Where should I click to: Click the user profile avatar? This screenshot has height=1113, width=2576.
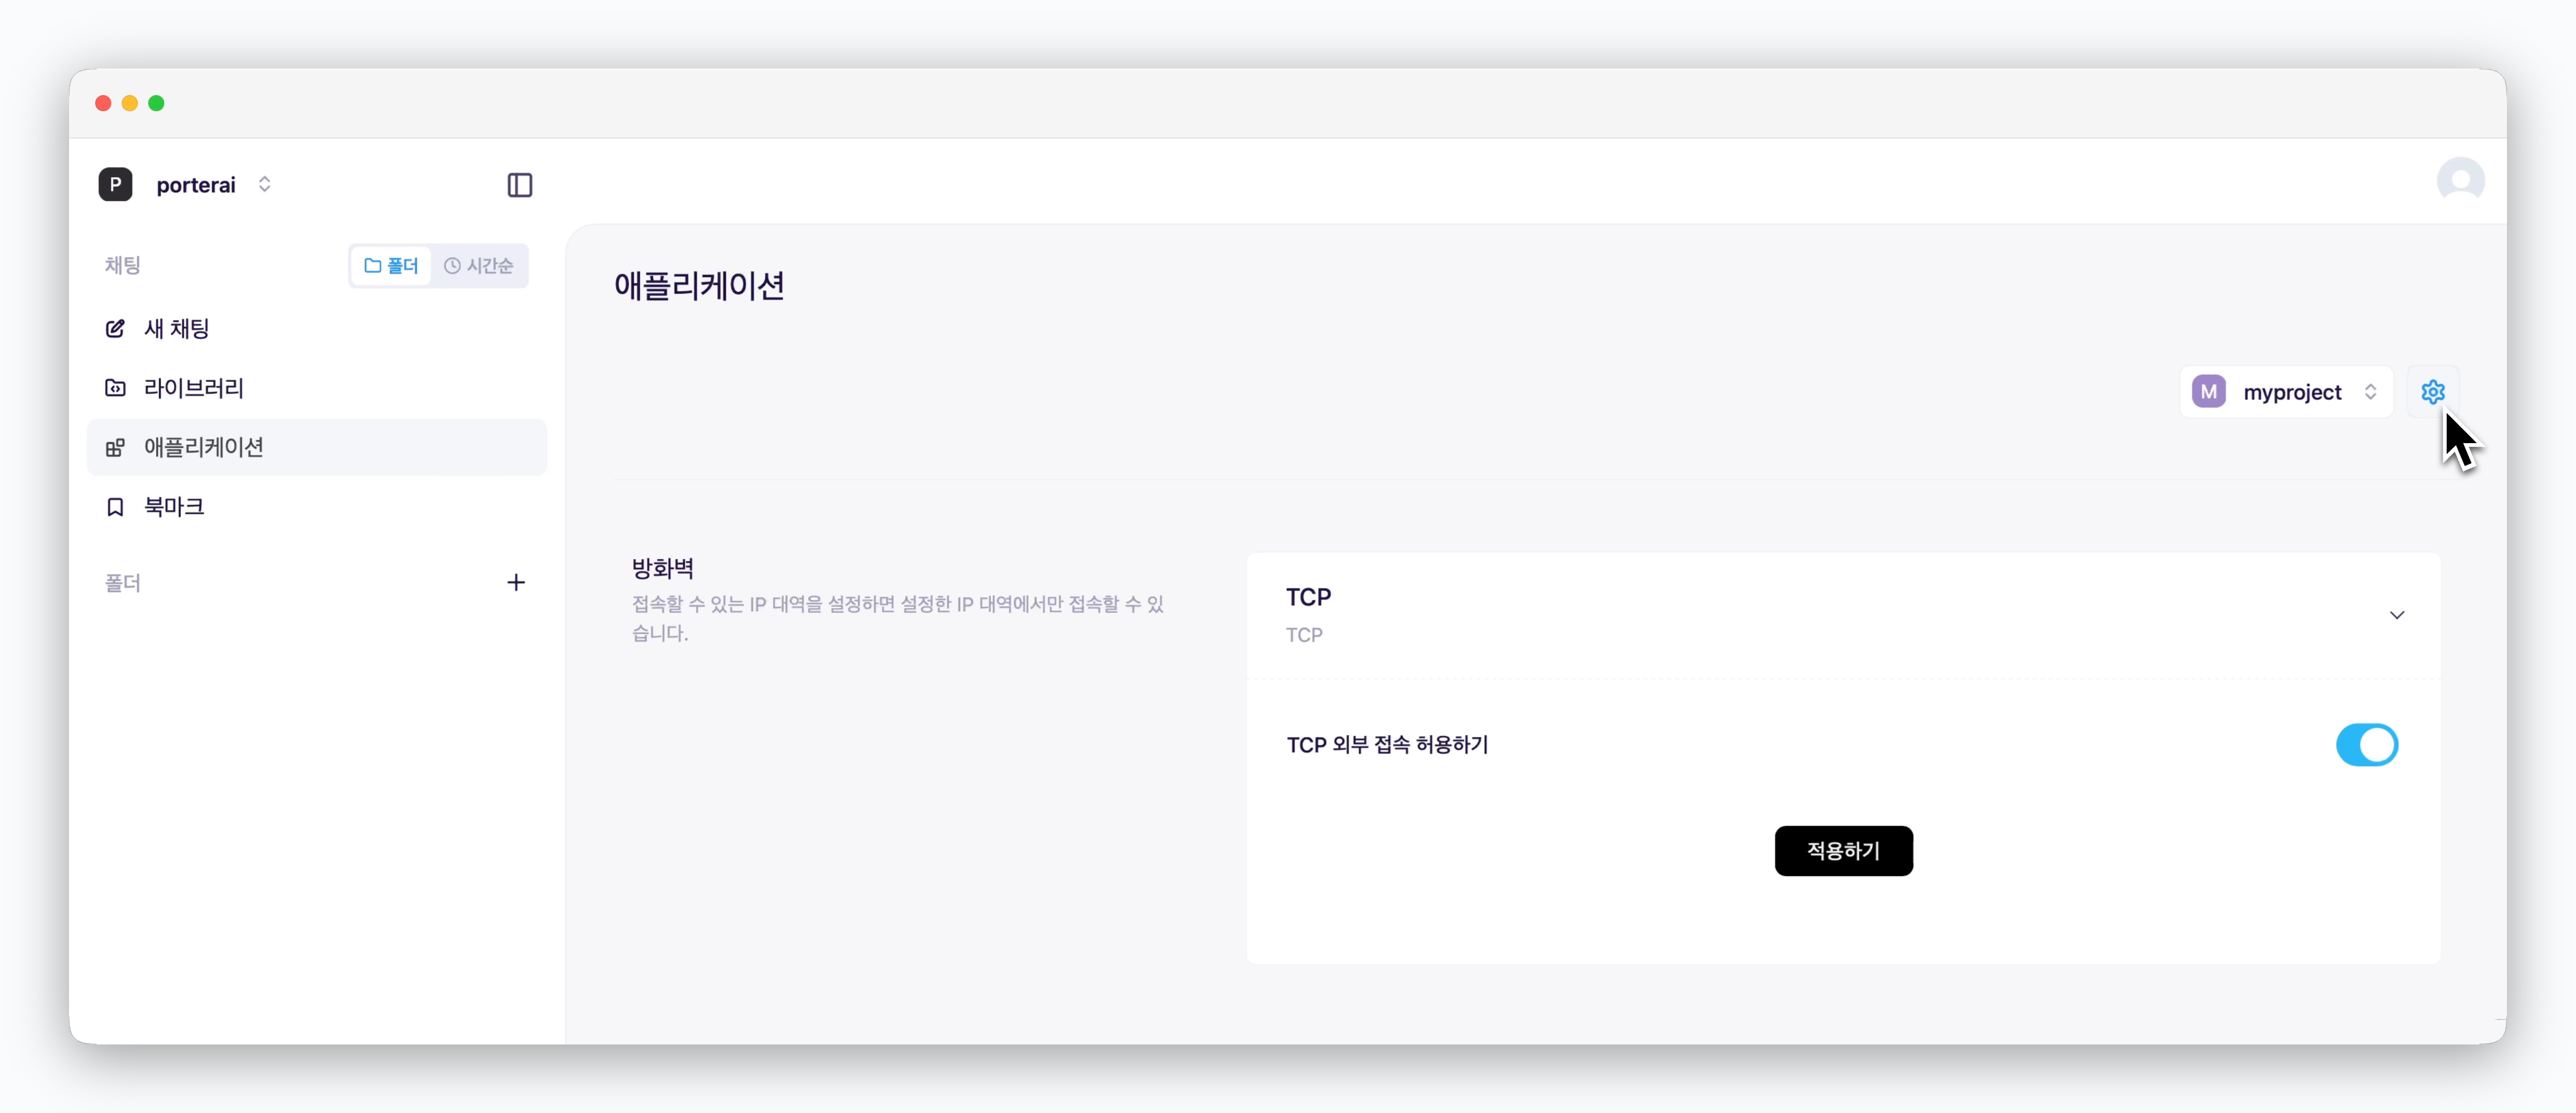click(2460, 181)
